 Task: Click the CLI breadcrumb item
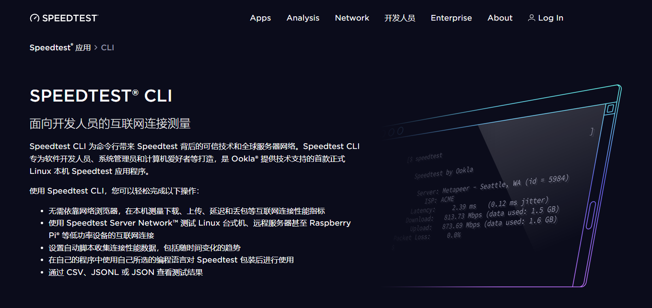(x=107, y=47)
